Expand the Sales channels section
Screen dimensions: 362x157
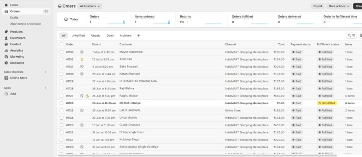point(45,72)
